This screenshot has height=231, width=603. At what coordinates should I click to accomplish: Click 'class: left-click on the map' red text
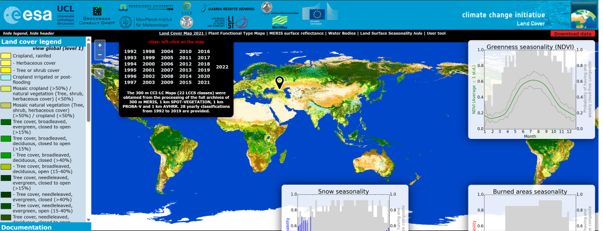click(176, 42)
